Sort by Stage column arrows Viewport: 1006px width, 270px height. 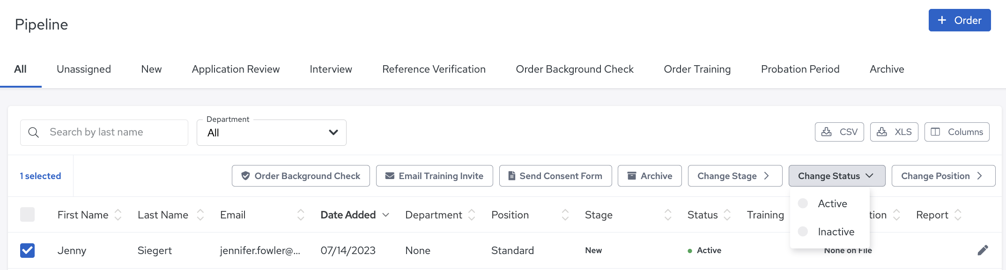coord(668,215)
